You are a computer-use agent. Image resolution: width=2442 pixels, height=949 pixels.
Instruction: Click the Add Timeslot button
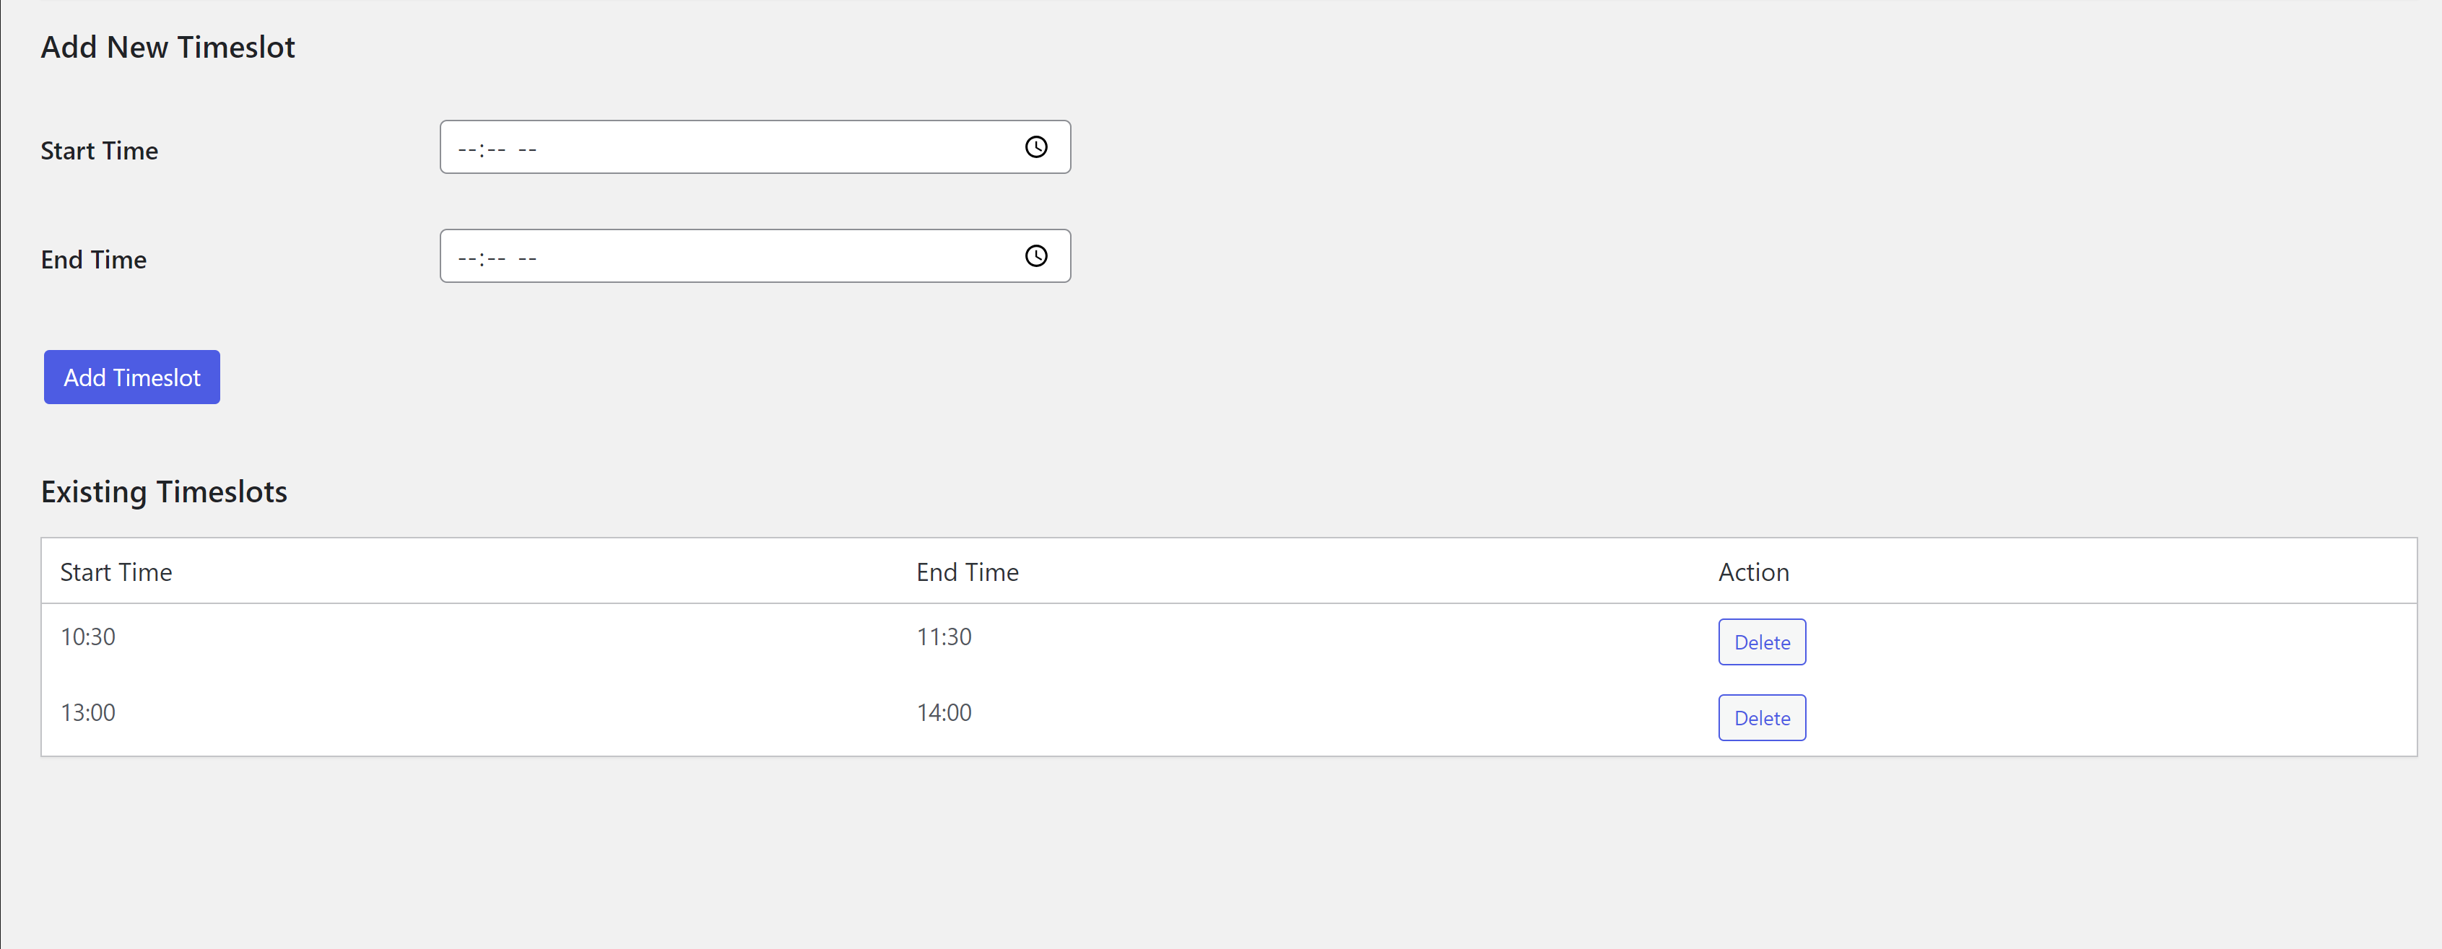point(131,377)
